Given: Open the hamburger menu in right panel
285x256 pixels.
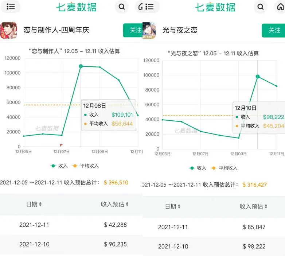Looking at the screenshot, I should [x=149, y=7].
